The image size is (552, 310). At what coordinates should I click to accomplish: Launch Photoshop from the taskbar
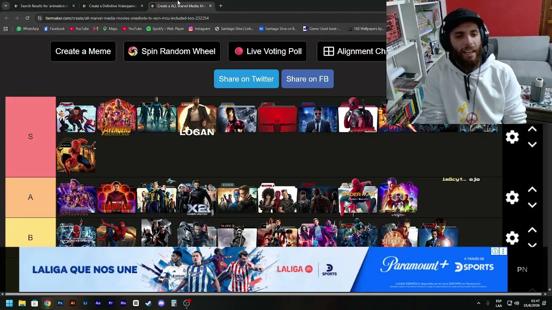coord(60,303)
